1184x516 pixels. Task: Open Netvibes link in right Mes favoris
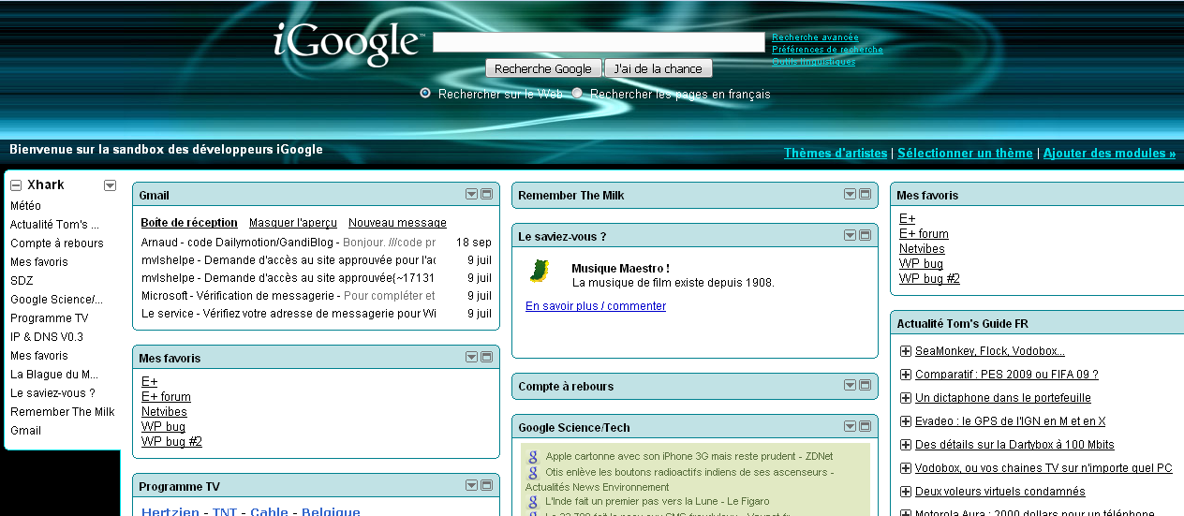click(922, 249)
